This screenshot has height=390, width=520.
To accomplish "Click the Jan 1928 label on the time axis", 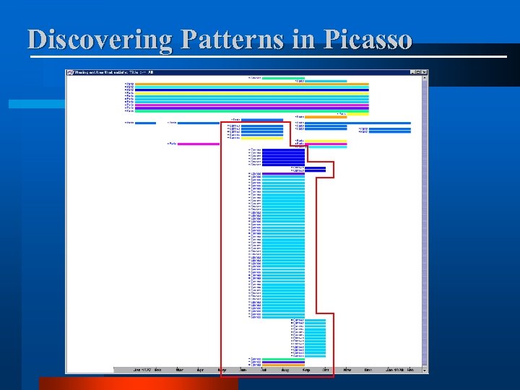I will [395, 370].
